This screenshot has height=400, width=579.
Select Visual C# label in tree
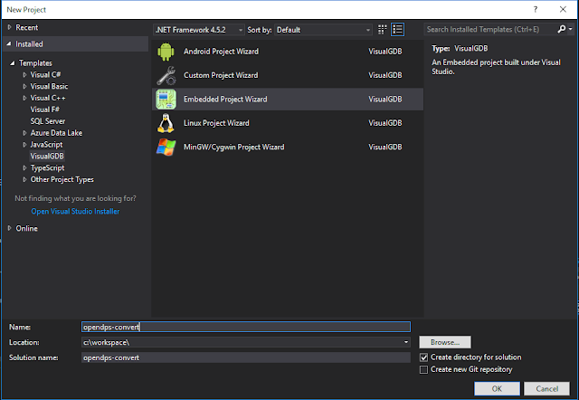(45, 74)
